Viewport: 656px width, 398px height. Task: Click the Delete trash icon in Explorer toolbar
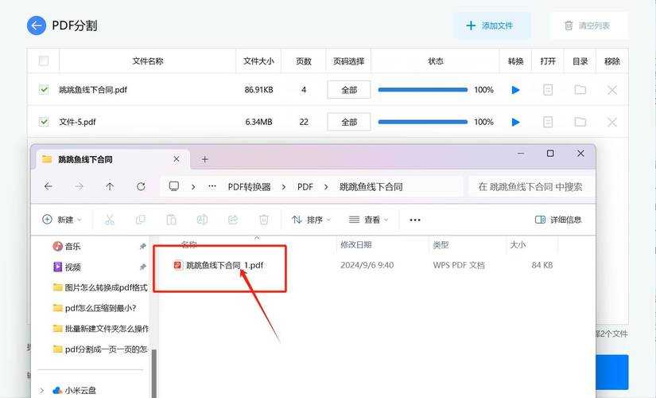264,220
